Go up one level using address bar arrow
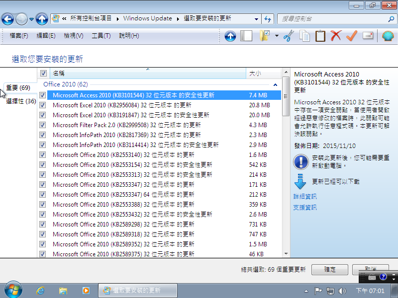Image resolution: width=398 pixels, height=298 pixels. (x=42, y=19)
